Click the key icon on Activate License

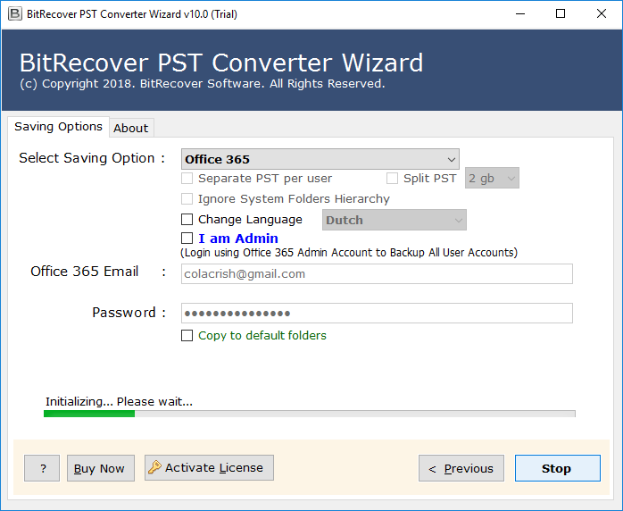click(154, 467)
